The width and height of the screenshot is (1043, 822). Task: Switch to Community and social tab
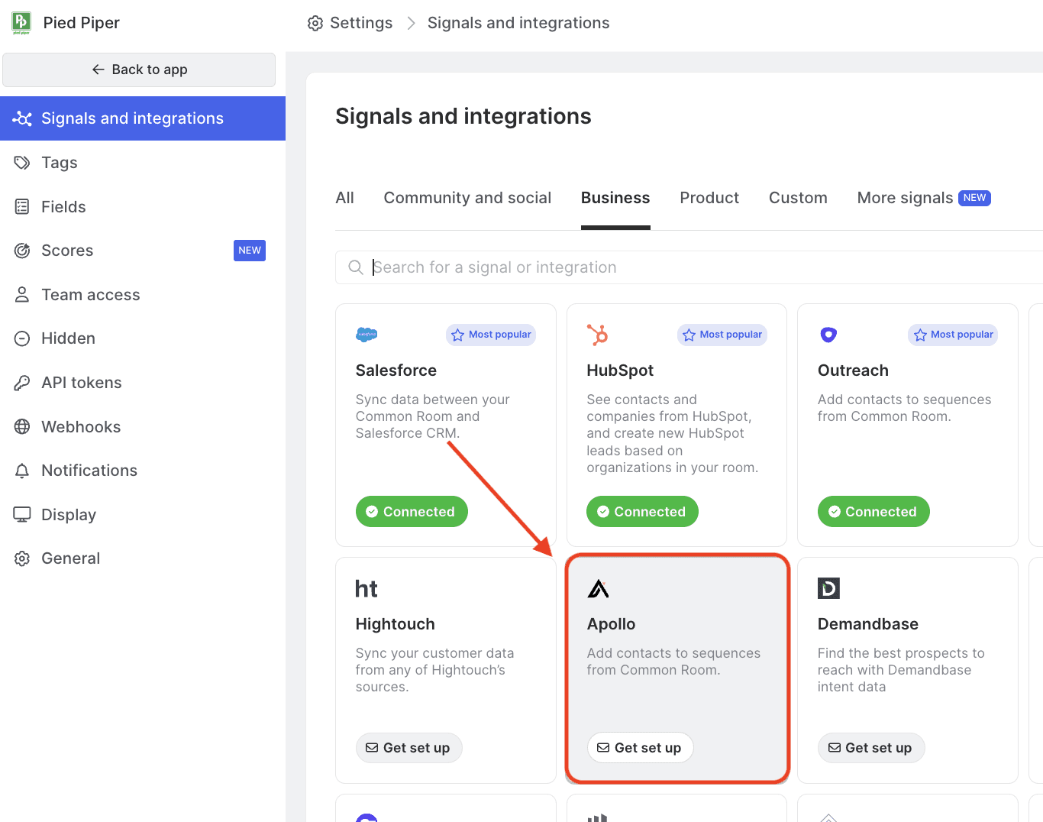pos(467,198)
